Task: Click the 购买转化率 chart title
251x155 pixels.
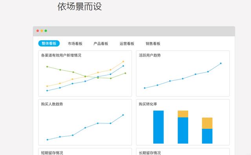Action: point(148,104)
